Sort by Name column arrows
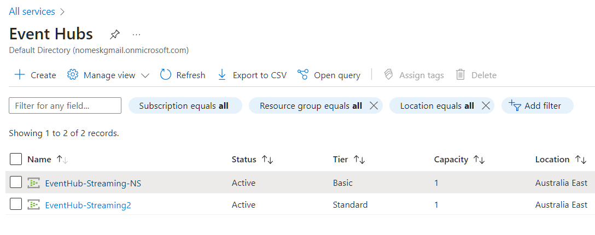The width and height of the screenshot is (595, 235). pos(62,160)
